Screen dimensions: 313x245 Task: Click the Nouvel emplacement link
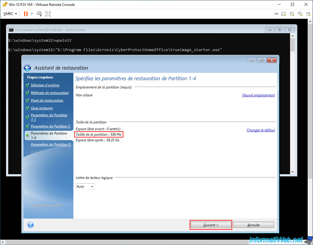point(258,95)
